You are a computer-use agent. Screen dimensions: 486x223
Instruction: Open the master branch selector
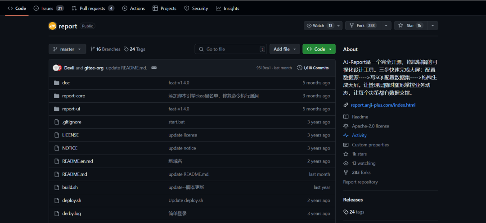67,49
